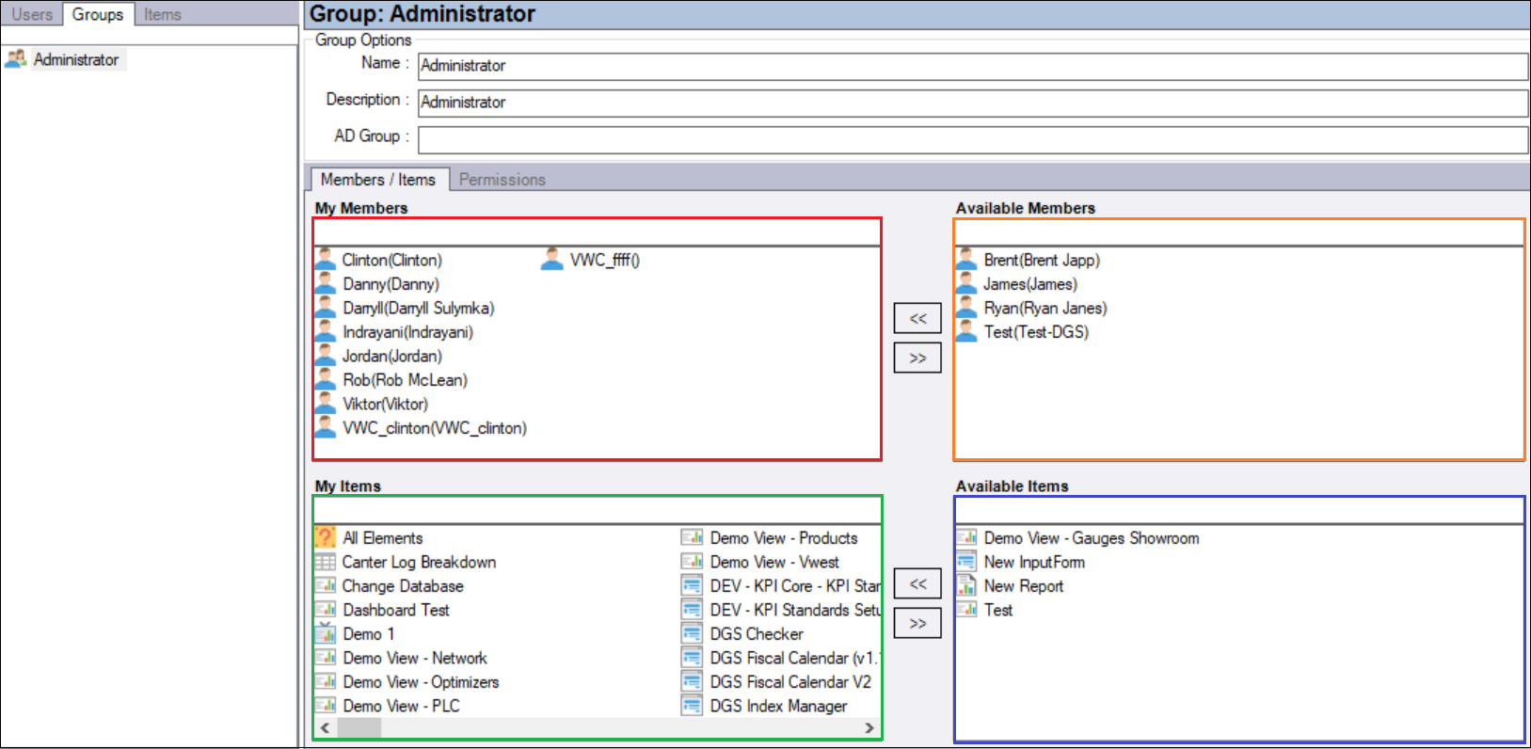Click the >> button between item lists
This screenshot has width=1531, height=749.
pyautogui.click(x=917, y=624)
